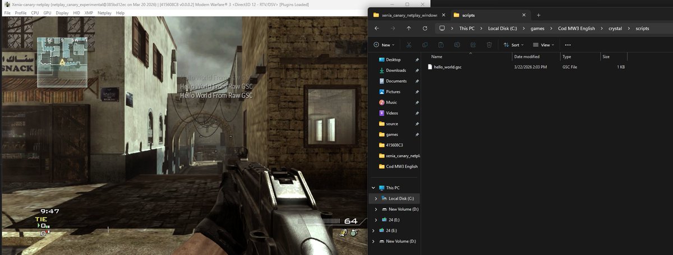Open Xenia's Help menu
The height and width of the screenshot is (255, 673).
120,12
